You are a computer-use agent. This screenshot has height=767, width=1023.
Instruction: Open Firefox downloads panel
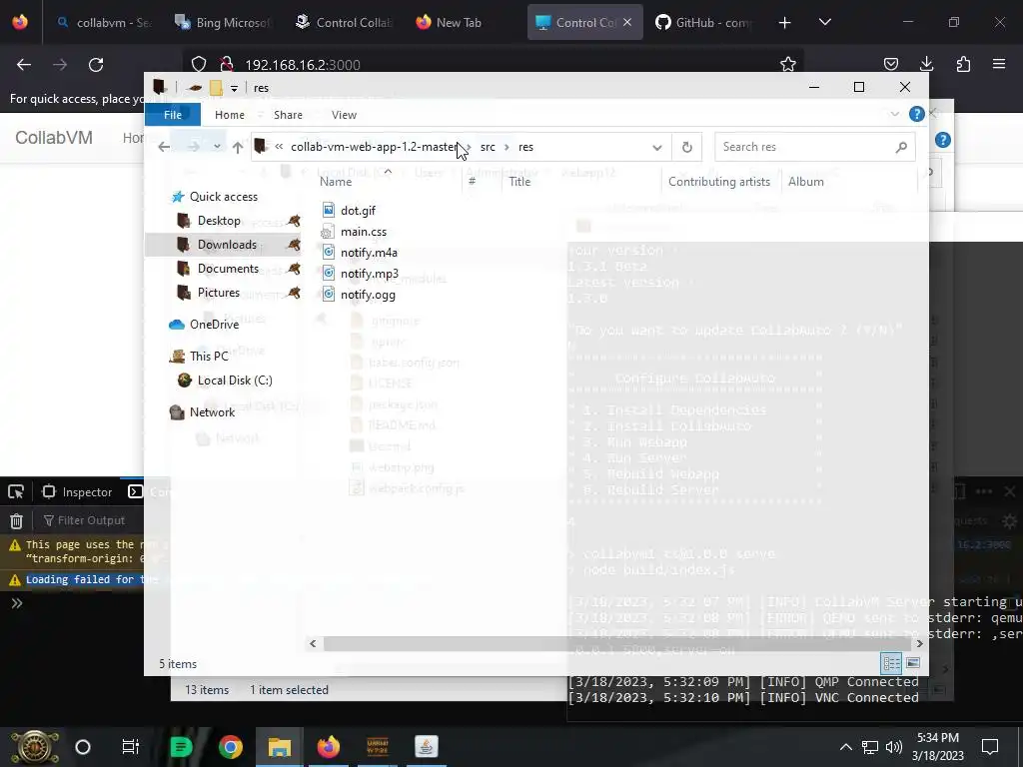926,64
